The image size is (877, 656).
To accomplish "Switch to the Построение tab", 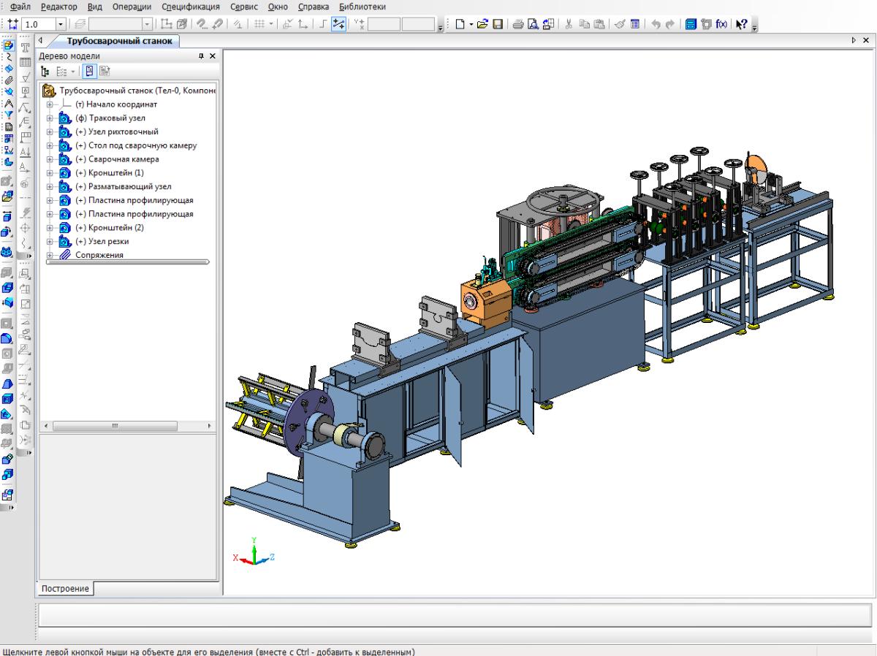I will (65, 589).
